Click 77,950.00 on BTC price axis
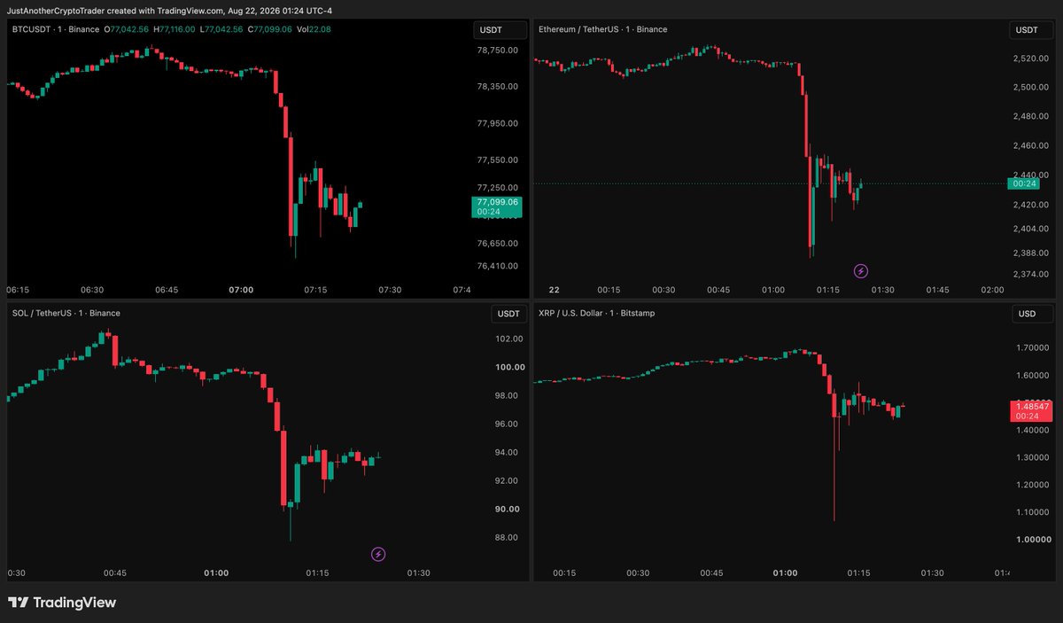 tap(497, 124)
